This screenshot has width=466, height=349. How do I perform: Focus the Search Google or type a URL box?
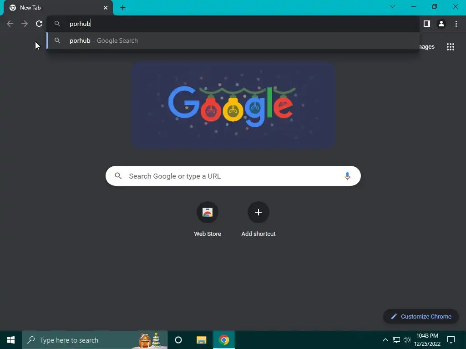pos(233,176)
